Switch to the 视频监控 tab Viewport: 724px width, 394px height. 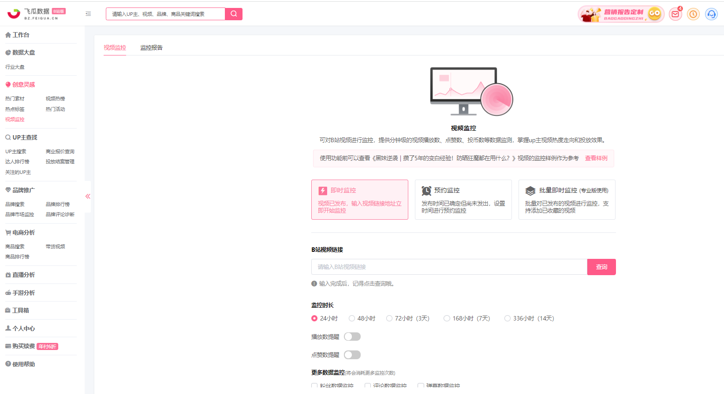point(115,48)
